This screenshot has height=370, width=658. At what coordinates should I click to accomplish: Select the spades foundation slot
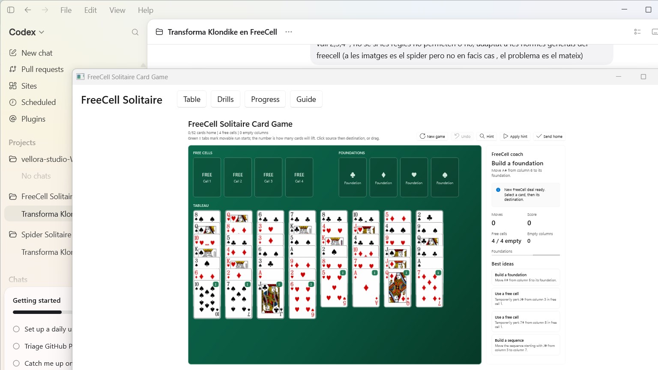(x=445, y=177)
